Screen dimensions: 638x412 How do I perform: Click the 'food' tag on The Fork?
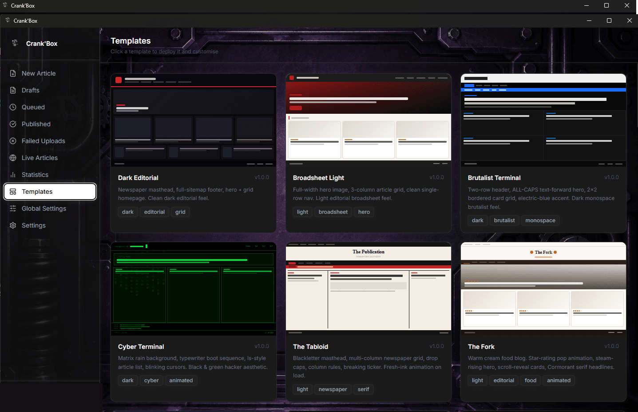click(x=531, y=380)
